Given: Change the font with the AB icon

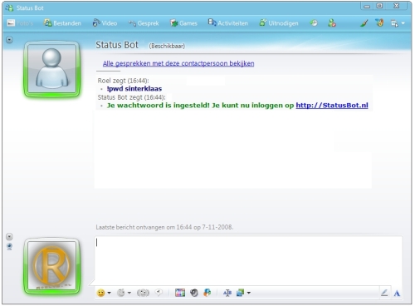Looking at the screenshot, I should [227, 293].
